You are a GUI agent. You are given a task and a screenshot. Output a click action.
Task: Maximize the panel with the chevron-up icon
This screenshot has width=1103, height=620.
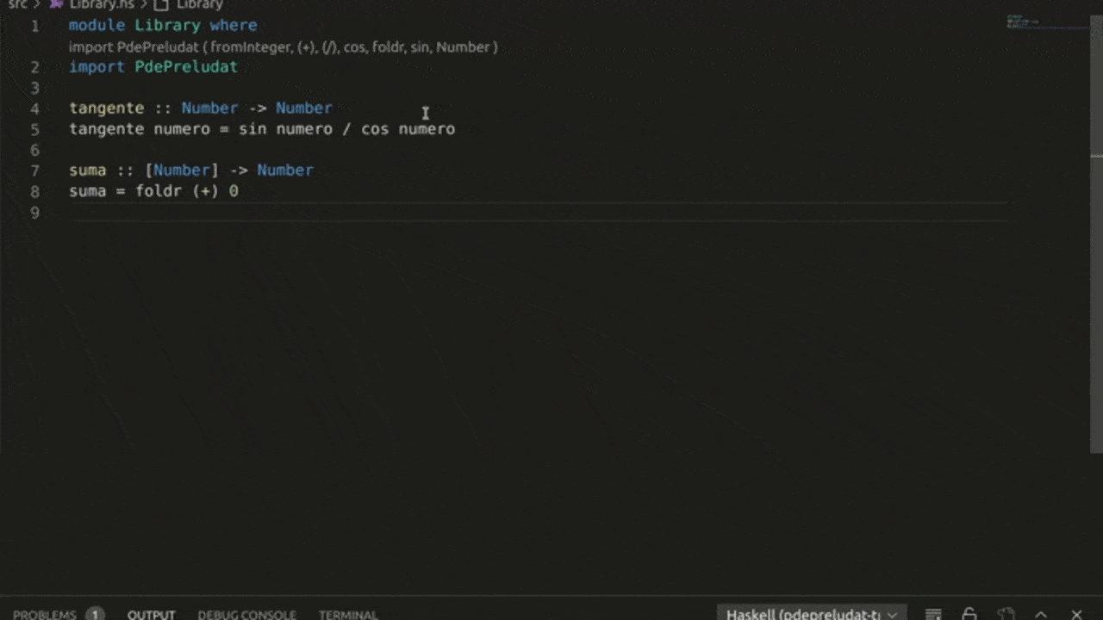[1041, 613]
